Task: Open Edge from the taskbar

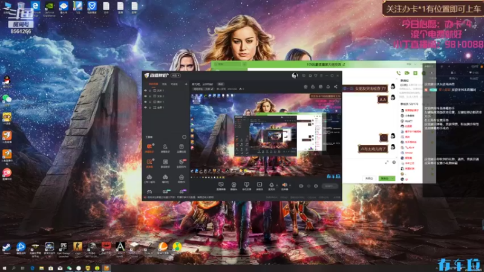Action: click(x=32, y=268)
